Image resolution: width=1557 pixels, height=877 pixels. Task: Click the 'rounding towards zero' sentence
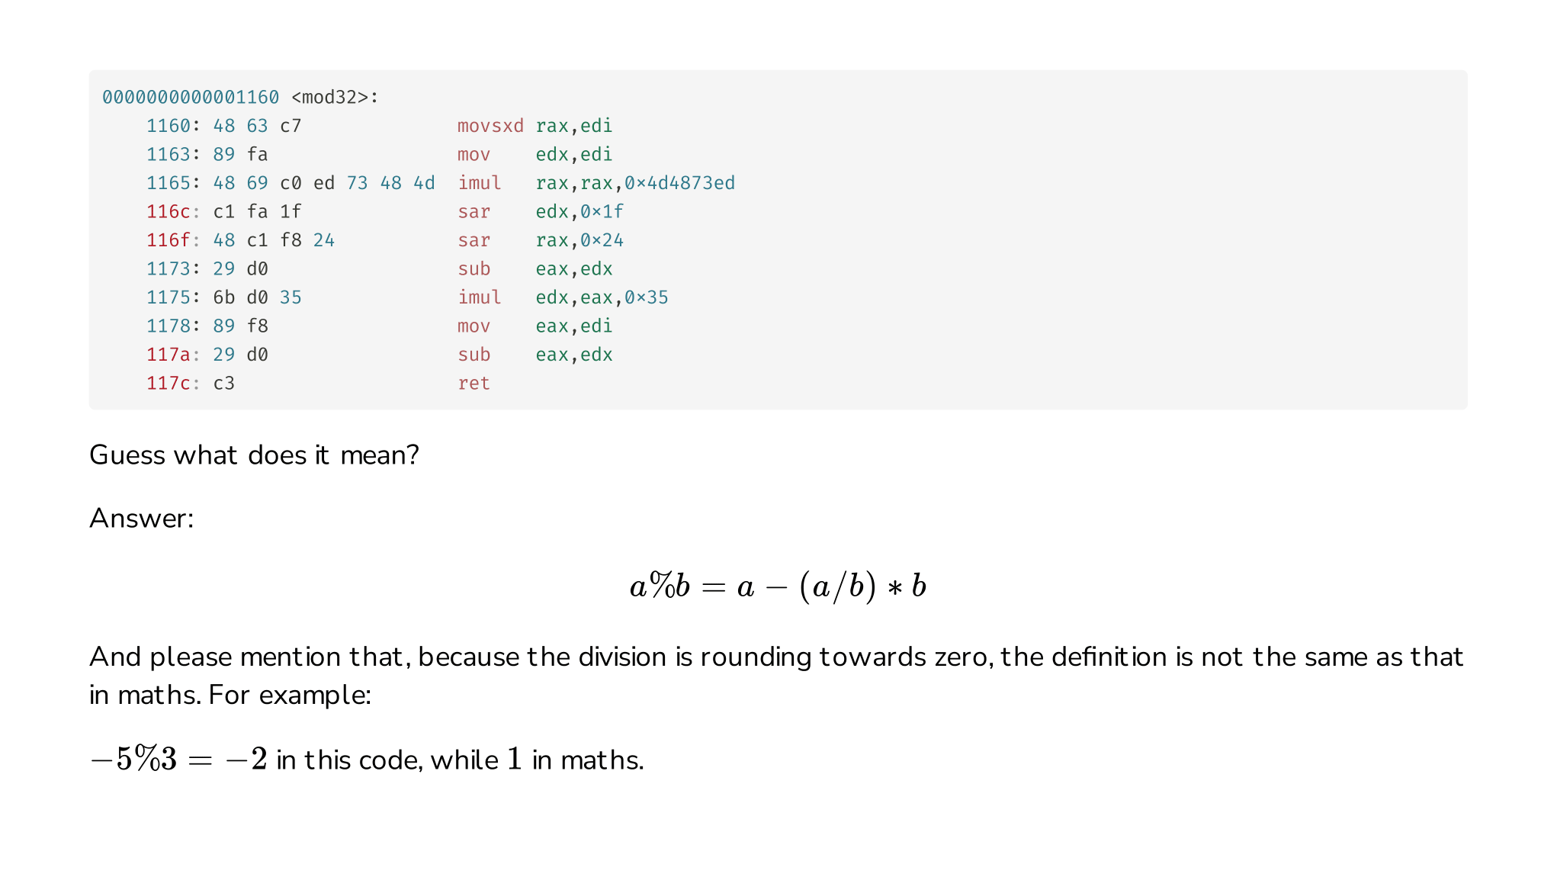coord(776,676)
